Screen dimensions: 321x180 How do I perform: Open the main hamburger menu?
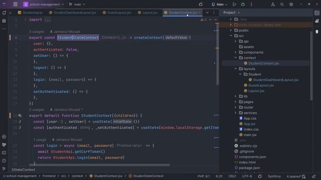tap(15, 4)
